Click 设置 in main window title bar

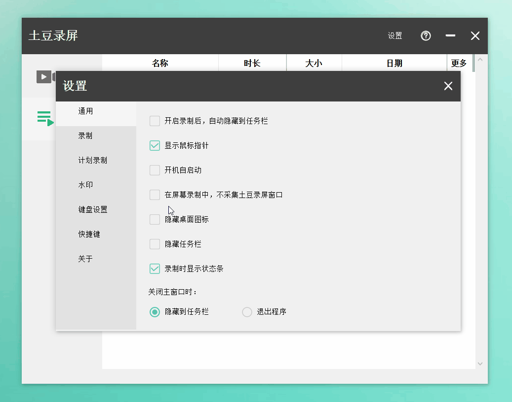(x=395, y=35)
